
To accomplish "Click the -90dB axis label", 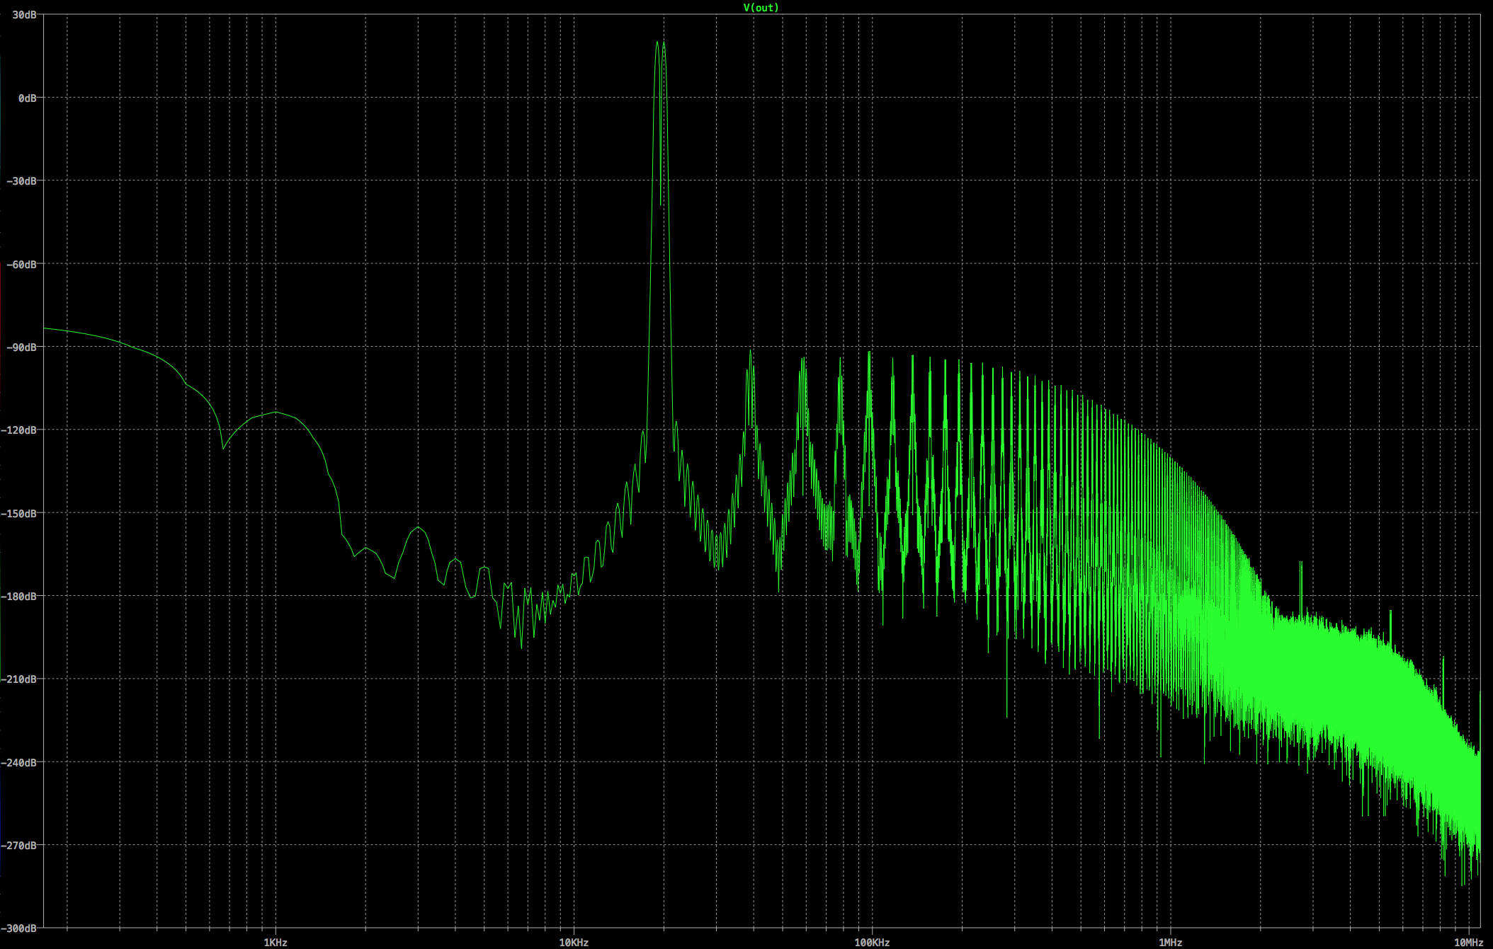I will 22,347.
